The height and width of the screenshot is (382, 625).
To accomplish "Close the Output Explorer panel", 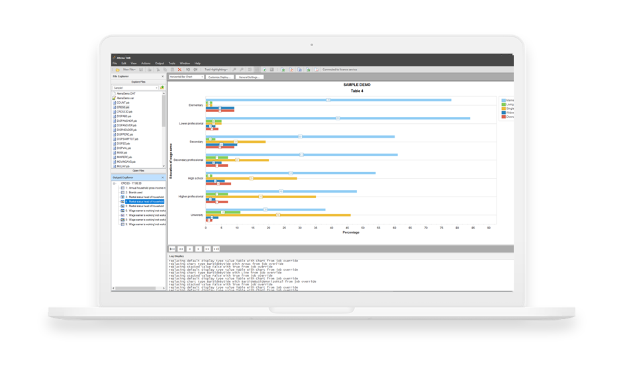I will (x=163, y=178).
